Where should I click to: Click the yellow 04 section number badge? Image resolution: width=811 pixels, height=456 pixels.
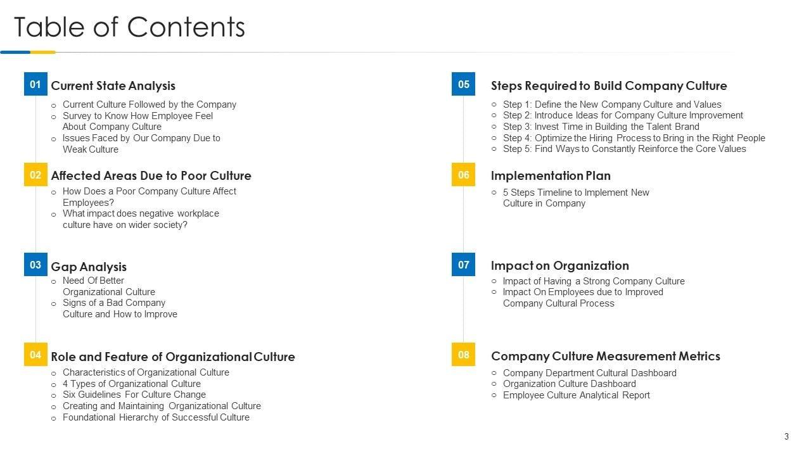(35, 355)
